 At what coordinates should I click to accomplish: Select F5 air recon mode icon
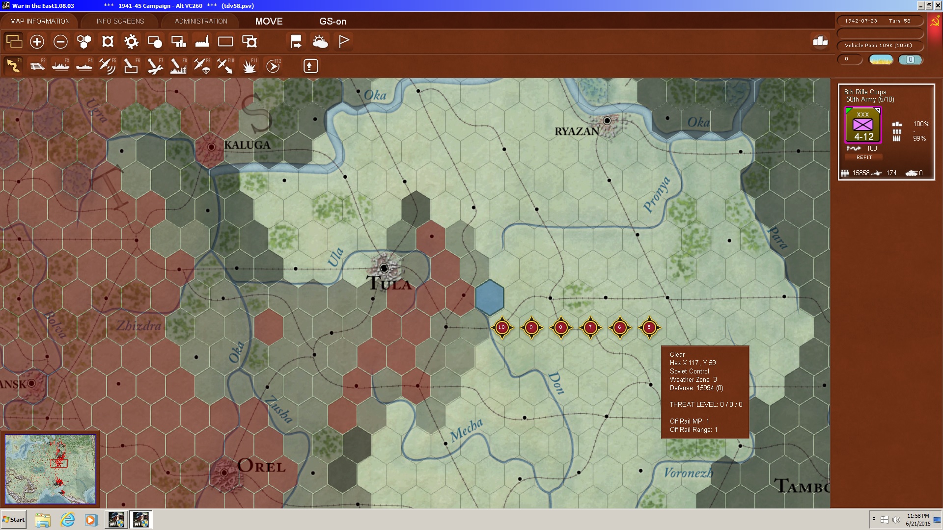coord(108,66)
